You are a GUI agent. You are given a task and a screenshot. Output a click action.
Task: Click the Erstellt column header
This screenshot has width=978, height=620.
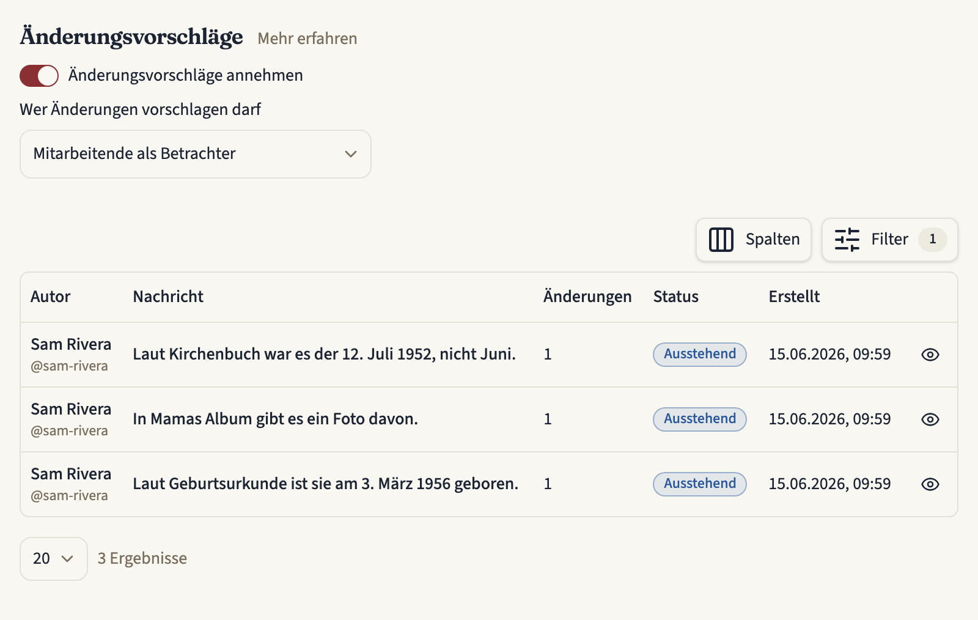tap(794, 297)
